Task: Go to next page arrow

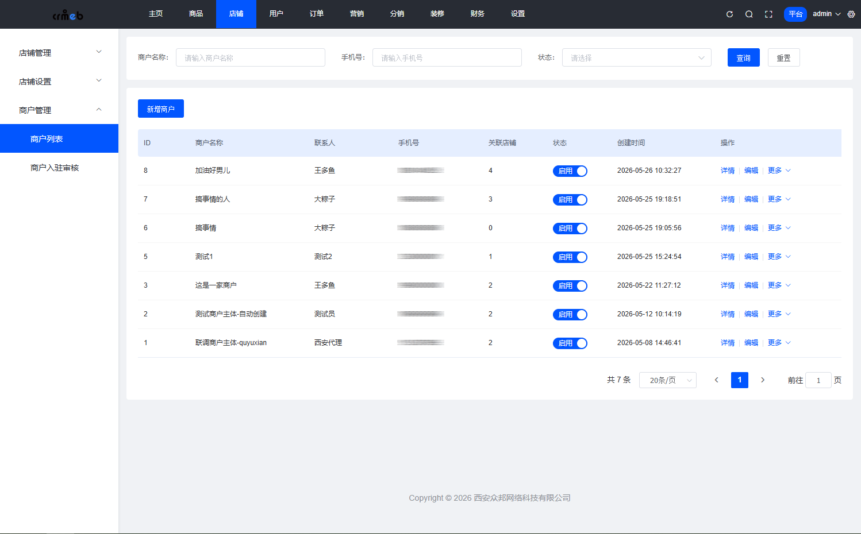Action: 763,380
